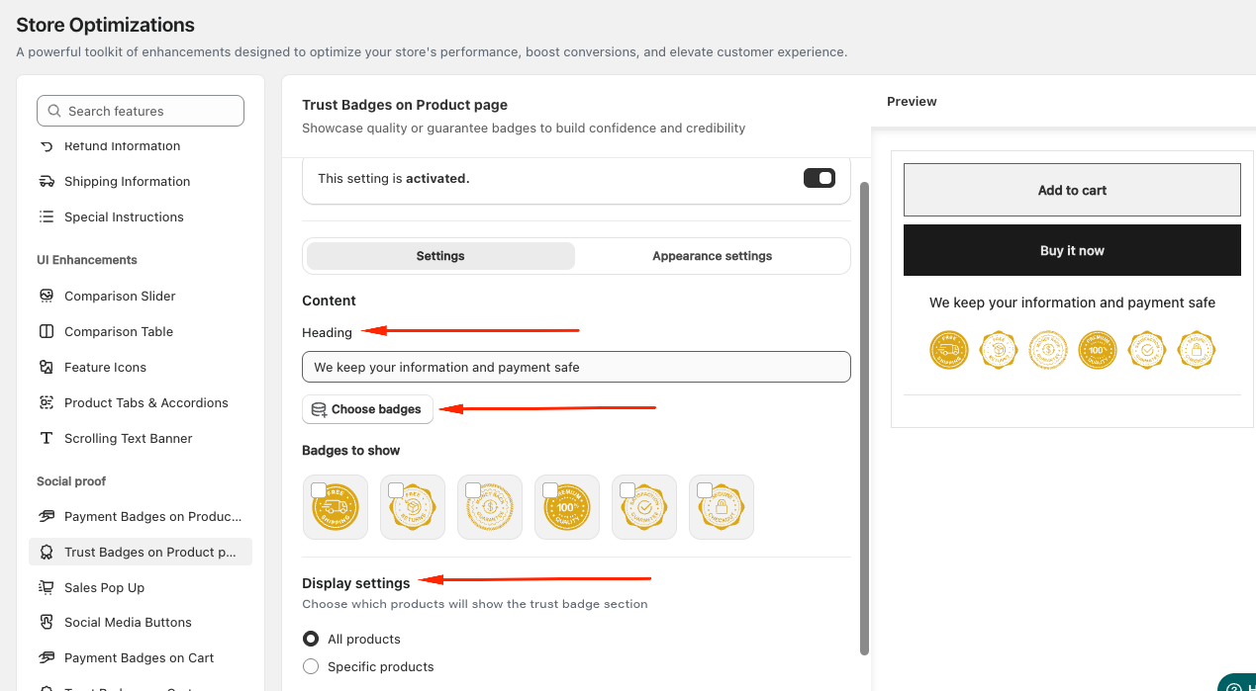
Task: Check the Satisfaction Guarantee badge checkbox
Action: (x=628, y=490)
